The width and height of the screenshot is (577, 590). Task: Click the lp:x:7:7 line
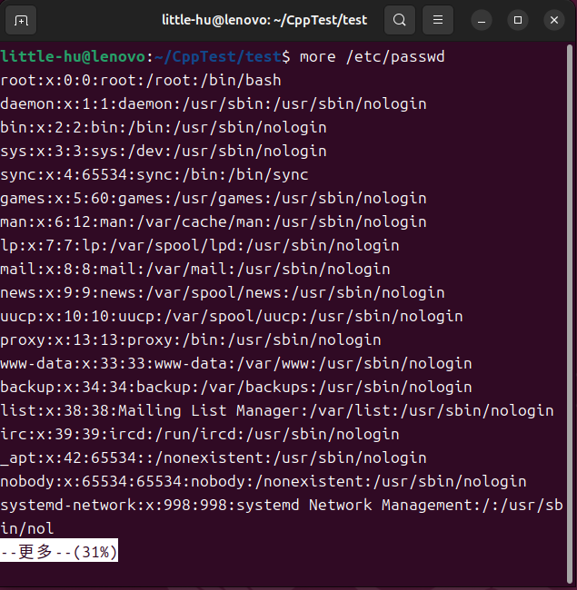(200, 246)
